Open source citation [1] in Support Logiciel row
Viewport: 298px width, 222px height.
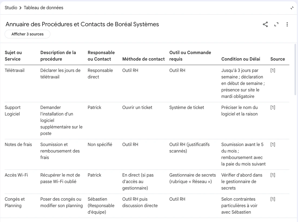pos(273,107)
